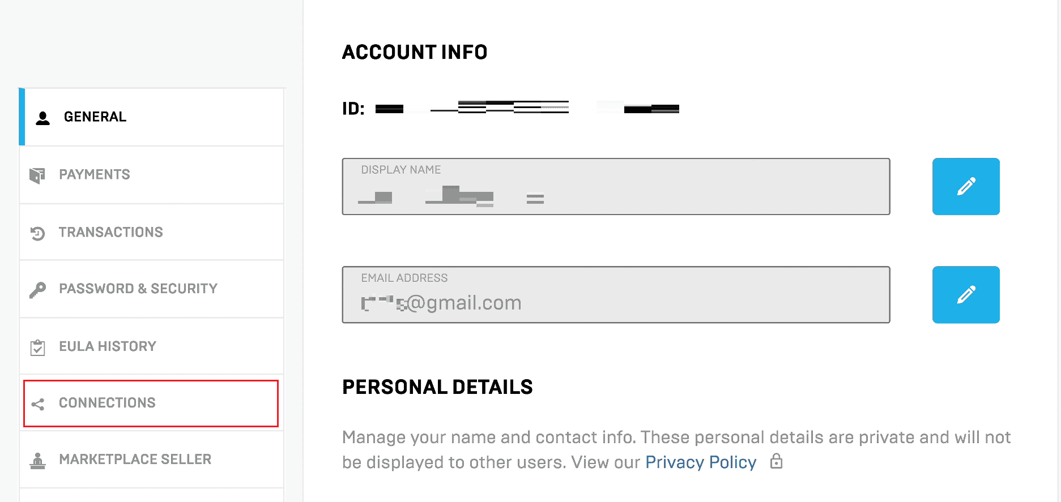The height and width of the screenshot is (502, 1061).
Task: Click the Connections share icon
Action: [x=38, y=404]
